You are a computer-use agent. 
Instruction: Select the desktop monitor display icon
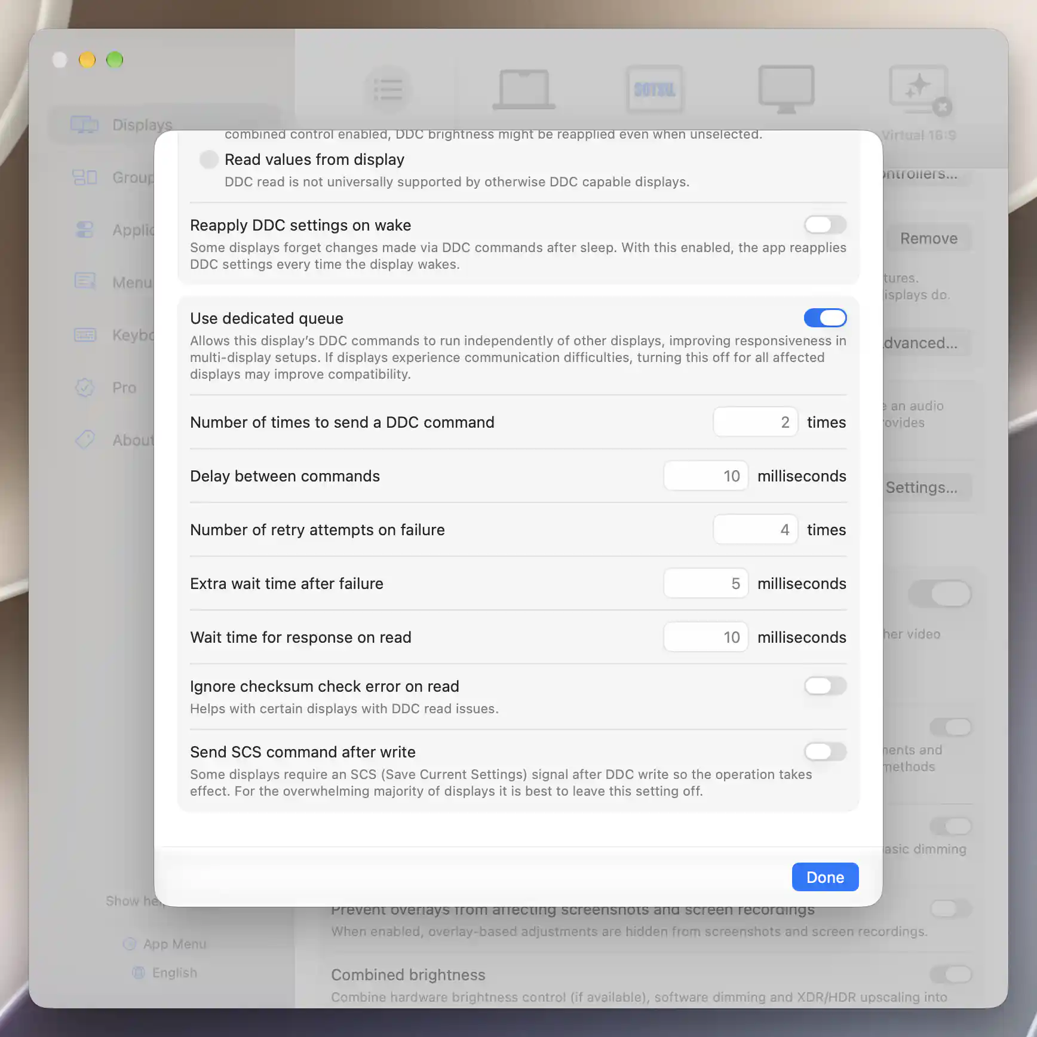click(x=786, y=90)
